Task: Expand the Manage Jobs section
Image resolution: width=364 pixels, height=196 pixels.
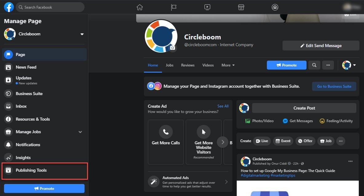Action: pyautogui.click(x=80, y=132)
